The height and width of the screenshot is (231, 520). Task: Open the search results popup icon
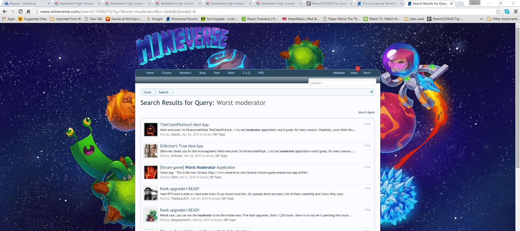[x=371, y=92]
